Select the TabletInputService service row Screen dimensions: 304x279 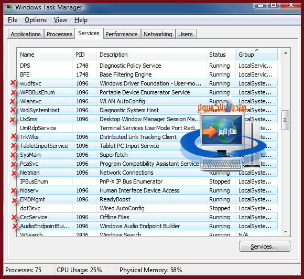click(x=147, y=146)
